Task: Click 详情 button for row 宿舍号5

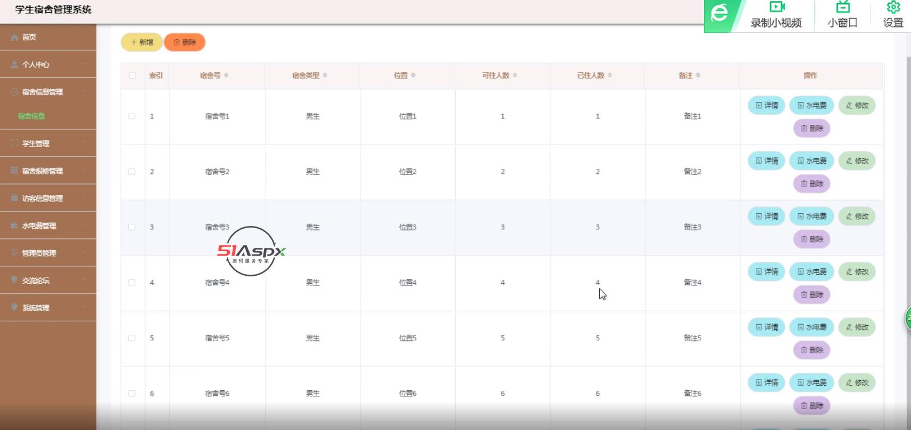Action: point(766,327)
